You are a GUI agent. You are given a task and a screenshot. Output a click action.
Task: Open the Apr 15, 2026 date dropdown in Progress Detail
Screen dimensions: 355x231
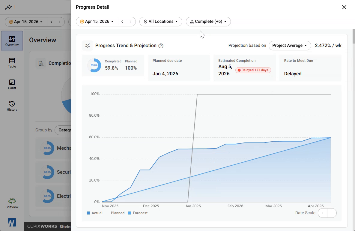(x=97, y=22)
